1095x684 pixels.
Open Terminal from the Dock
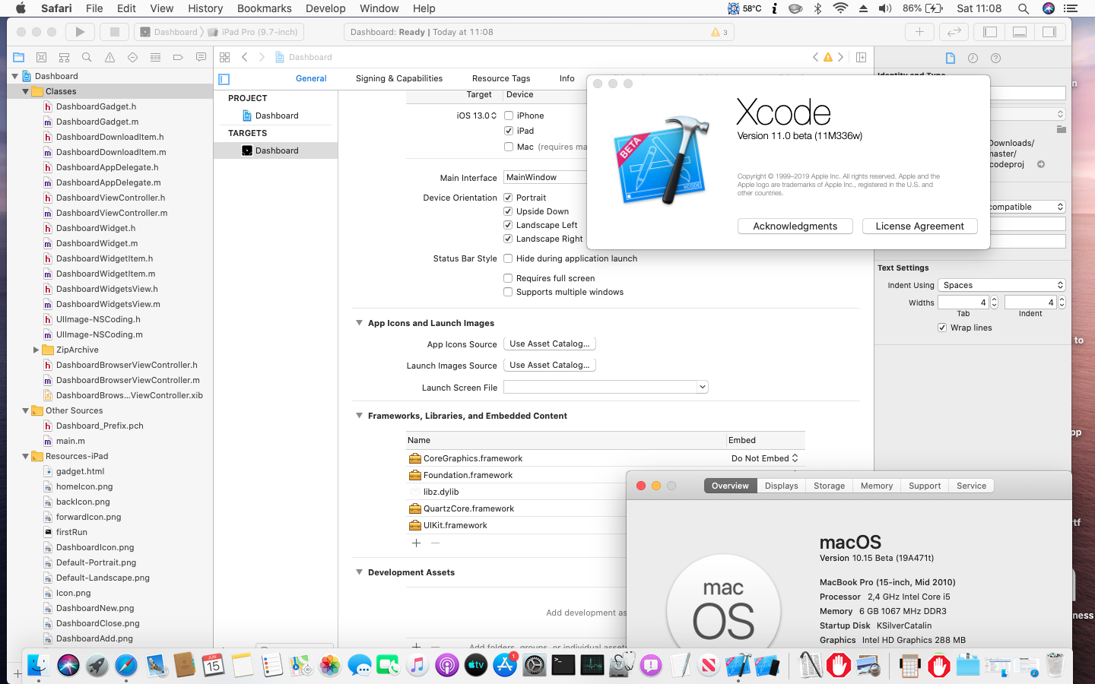[x=563, y=665]
